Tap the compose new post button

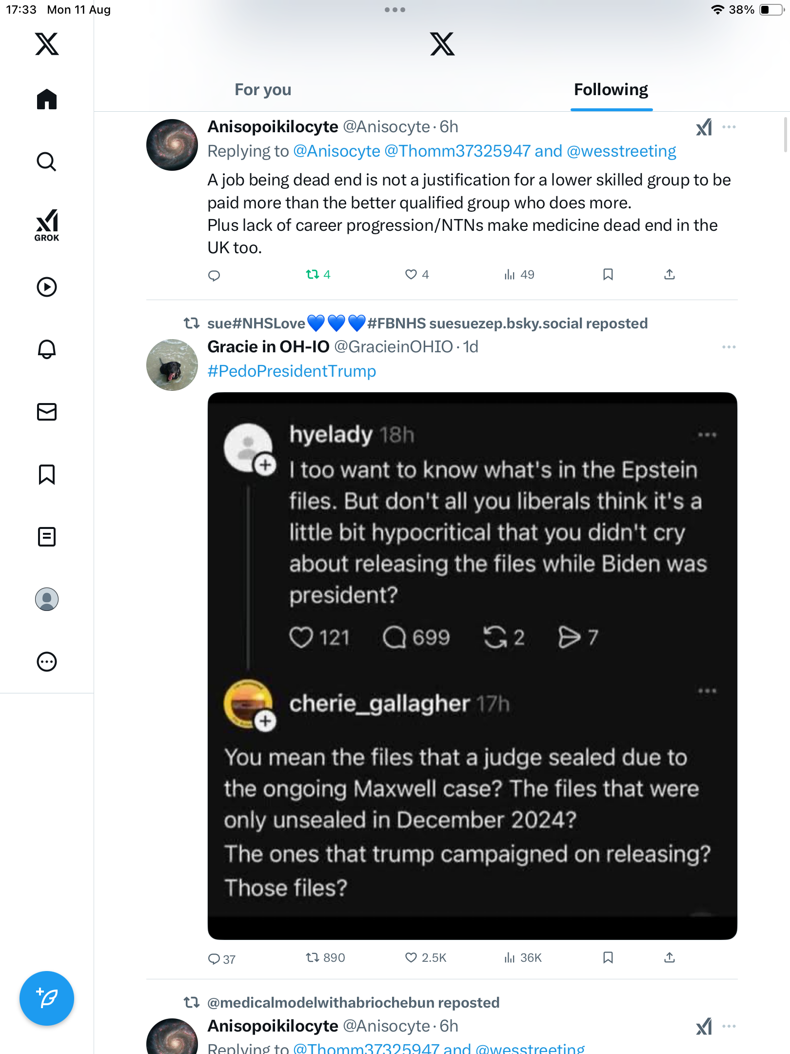(47, 998)
